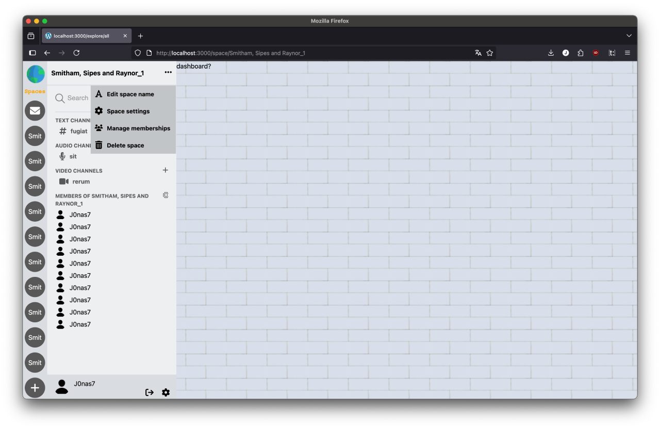Click the browser reload icon
Image resolution: width=660 pixels, height=429 pixels.
point(76,53)
